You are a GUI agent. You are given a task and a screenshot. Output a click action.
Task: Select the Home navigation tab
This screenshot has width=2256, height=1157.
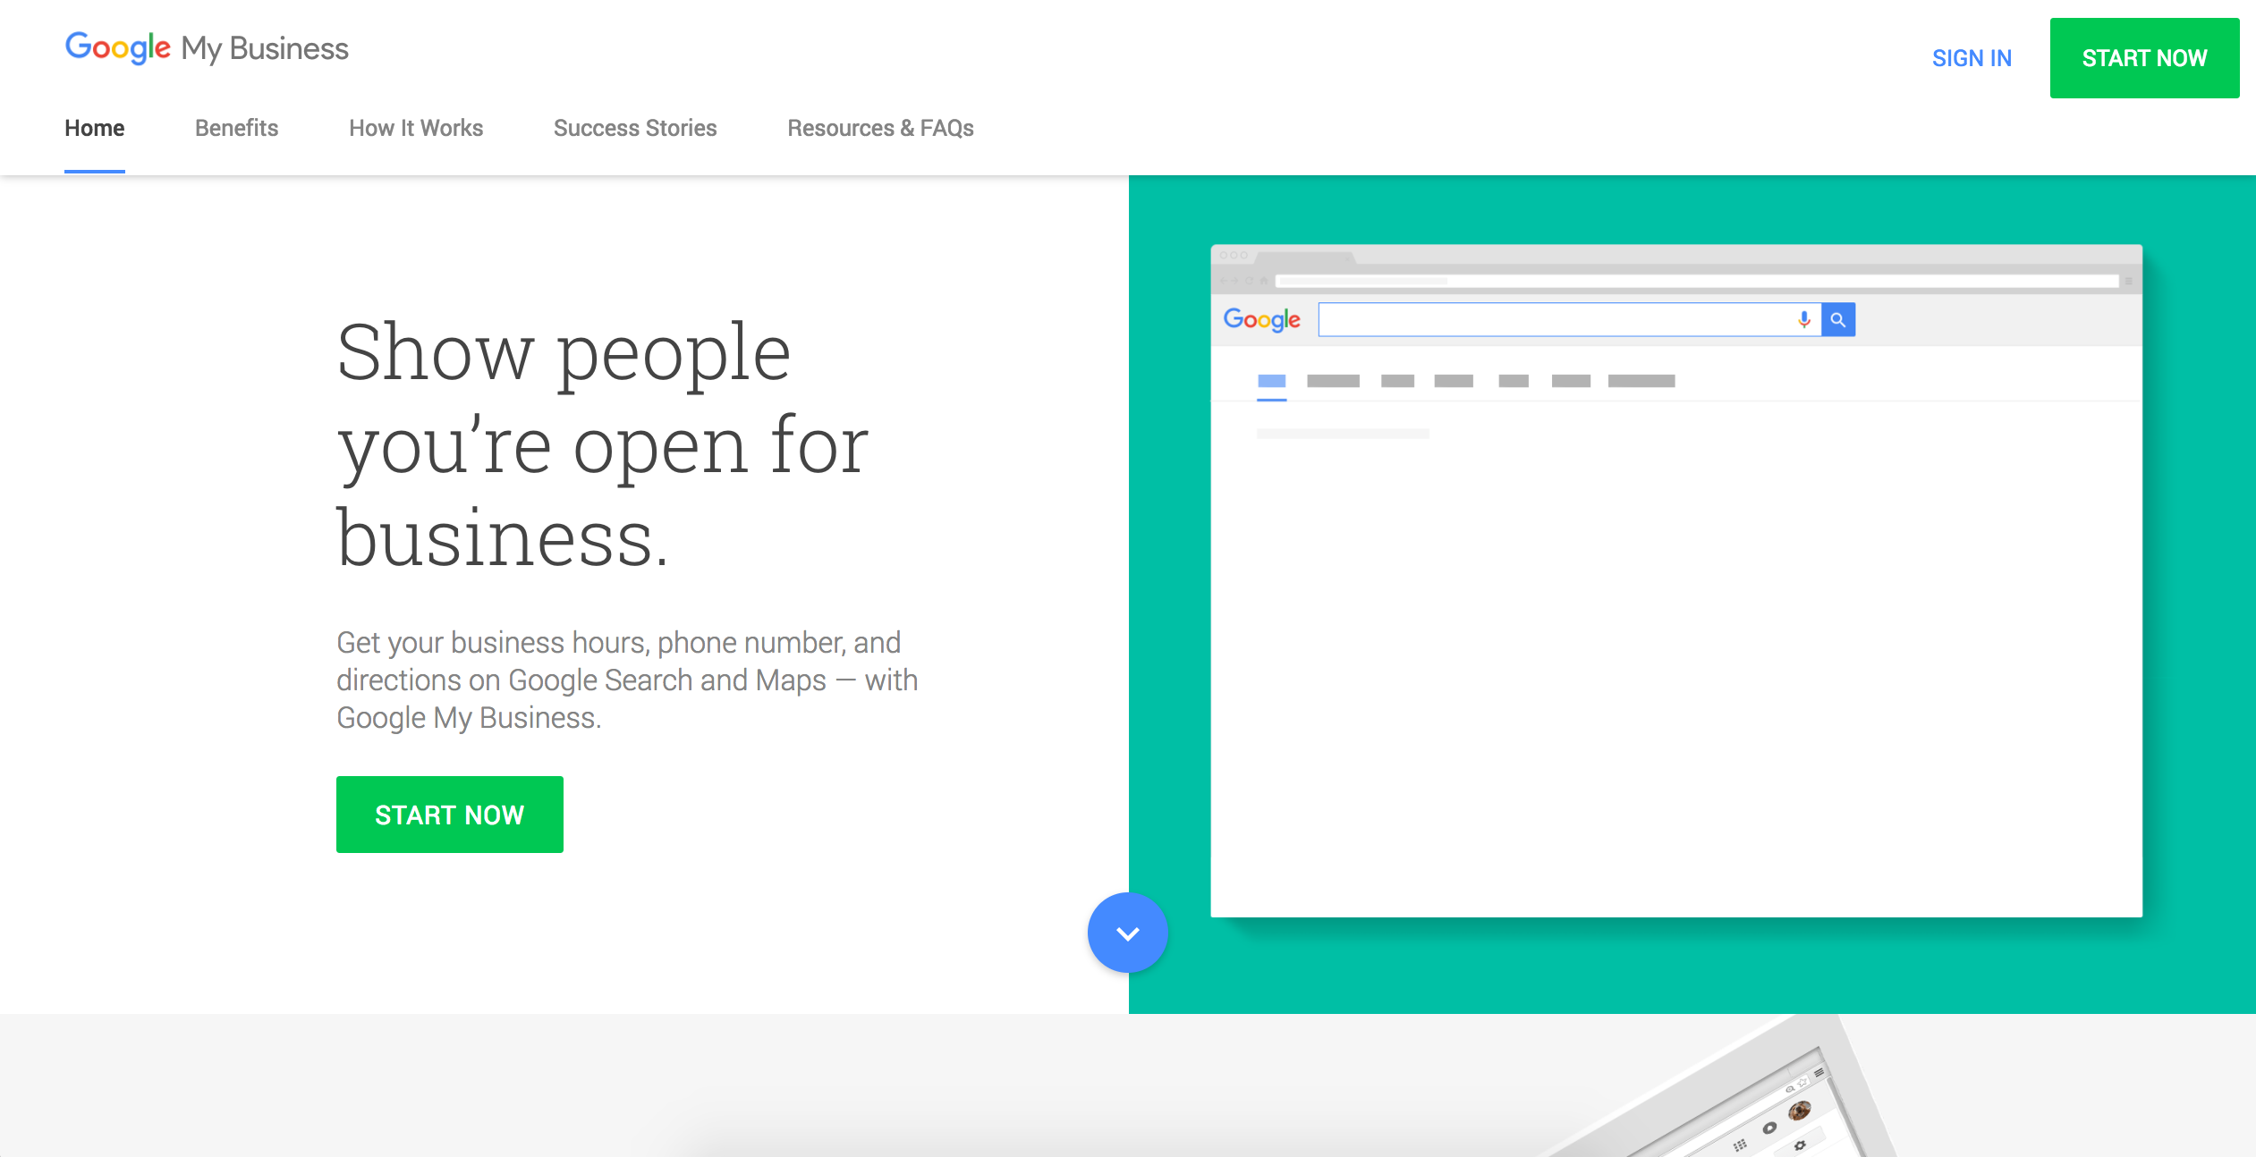[94, 128]
